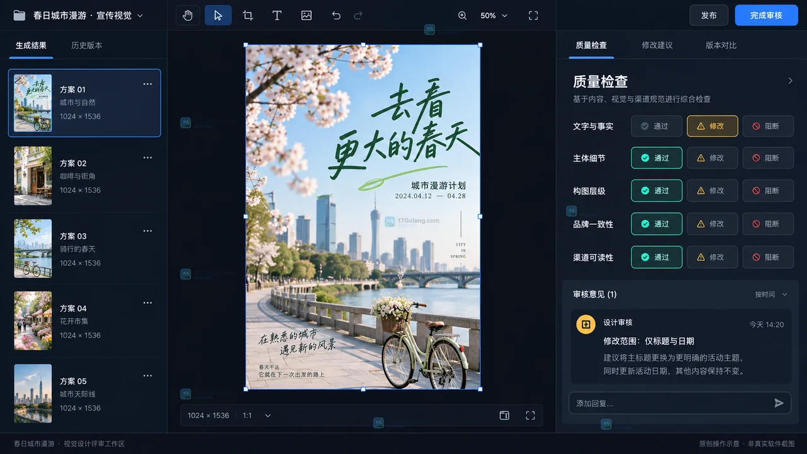The width and height of the screenshot is (807, 454).
Task: Mark 文字与事实 as 阻断
Action: (768, 126)
